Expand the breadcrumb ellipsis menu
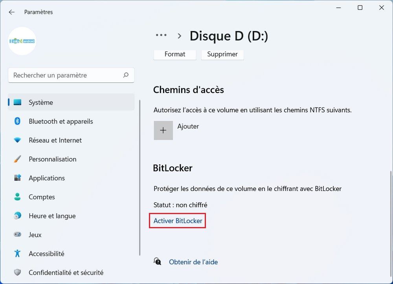Image resolution: width=393 pixels, height=284 pixels. pyautogui.click(x=161, y=35)
